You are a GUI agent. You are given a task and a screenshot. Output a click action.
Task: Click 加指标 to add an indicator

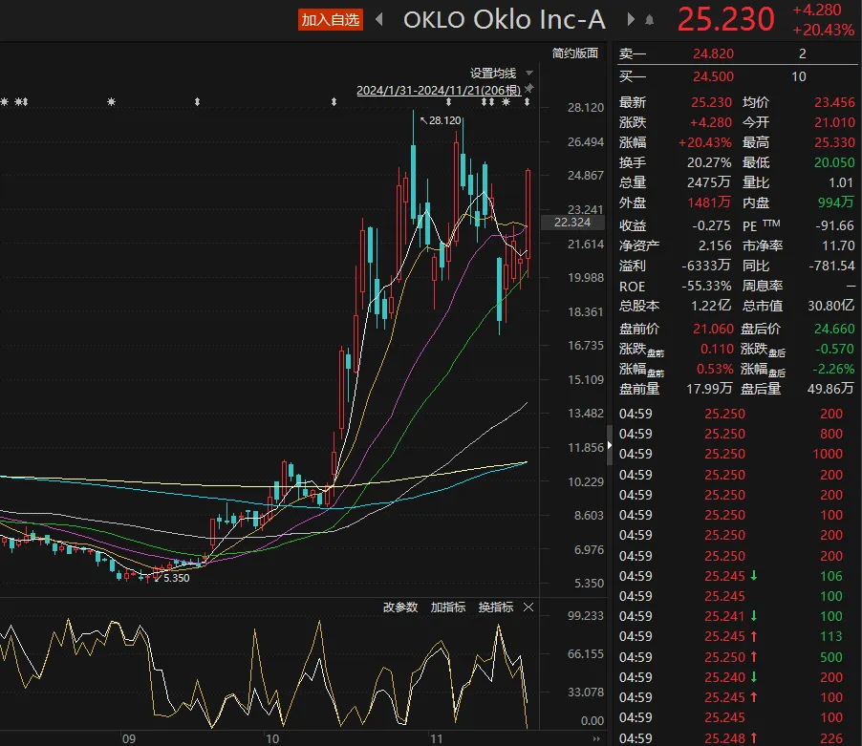[x=448, y=607]
